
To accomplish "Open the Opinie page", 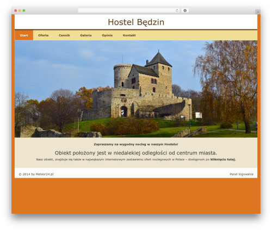I will pyautogui.click(x=107, y=35).
